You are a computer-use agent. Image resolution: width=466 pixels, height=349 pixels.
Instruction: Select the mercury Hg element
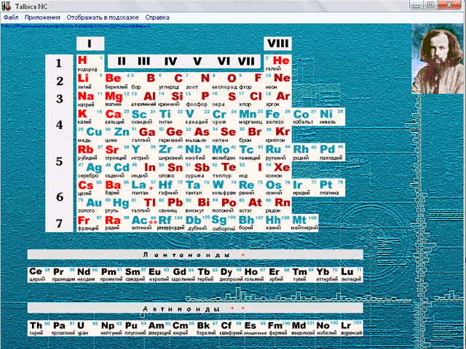(117, 205)
